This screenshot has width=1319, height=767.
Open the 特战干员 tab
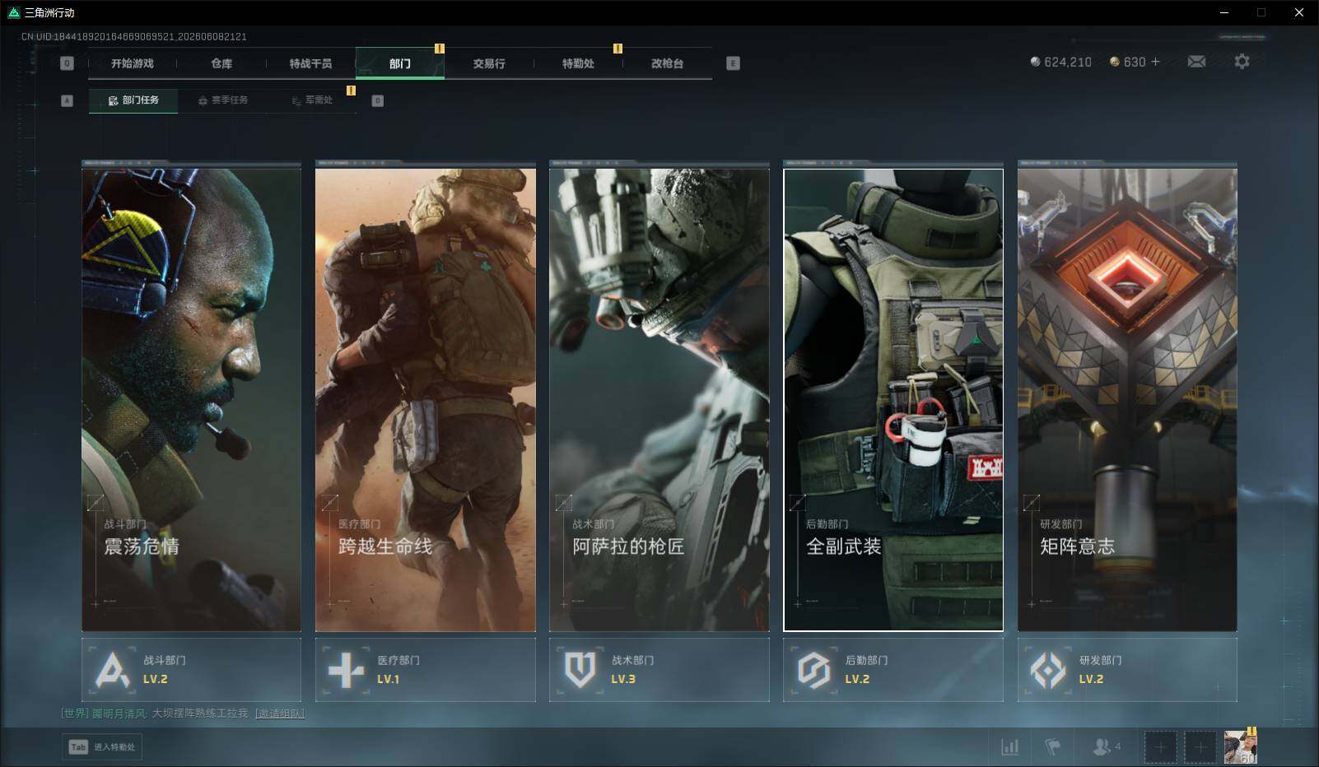(310, 63)
